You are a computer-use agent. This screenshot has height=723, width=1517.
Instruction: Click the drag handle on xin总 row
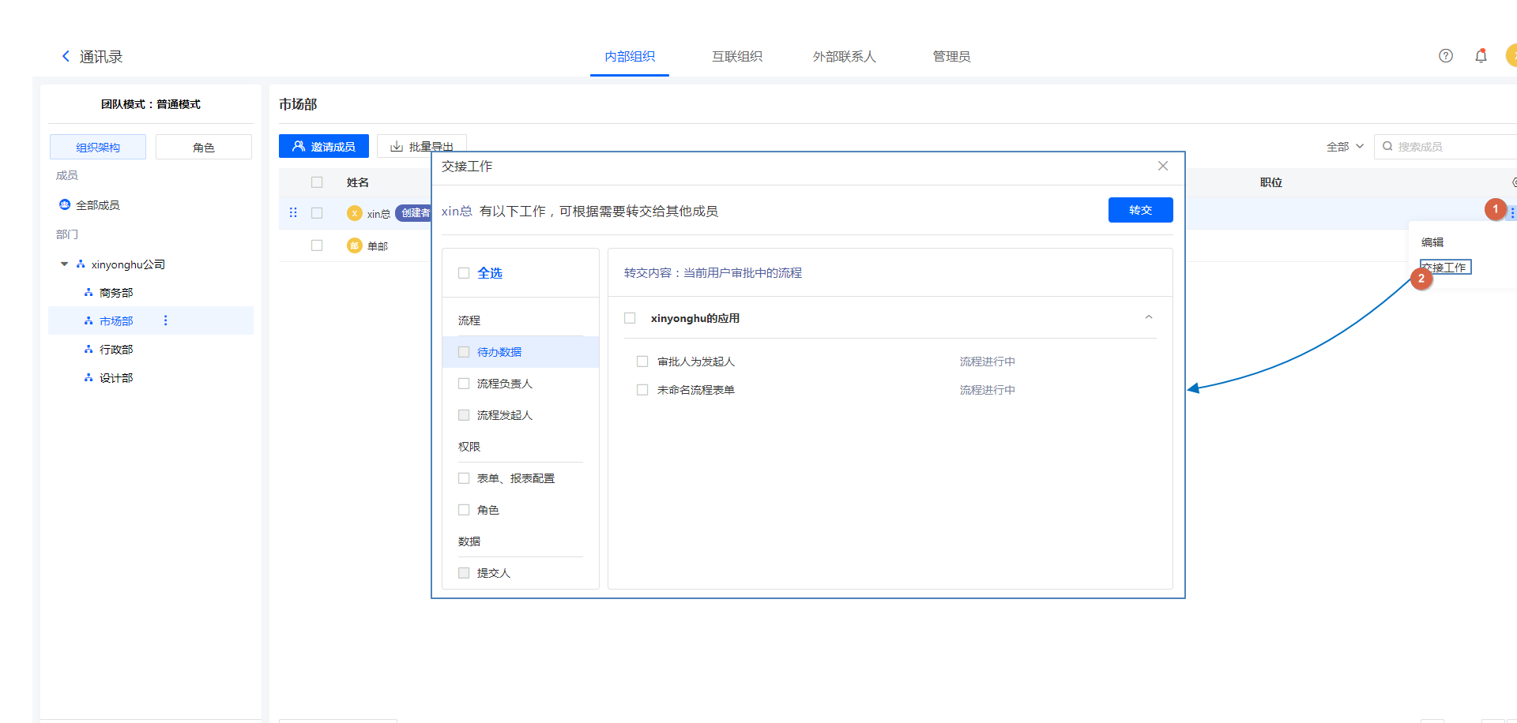click(x=293, y=212)
